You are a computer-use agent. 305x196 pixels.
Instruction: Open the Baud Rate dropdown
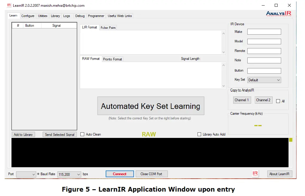tap(78, 174)
